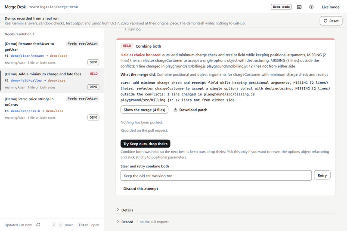Click the YearningAsian/merge-desk repository name

tap(53, 7)
